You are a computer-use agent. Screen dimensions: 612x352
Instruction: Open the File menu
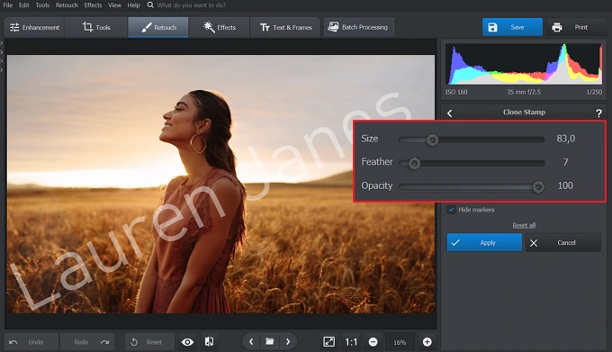8,5
